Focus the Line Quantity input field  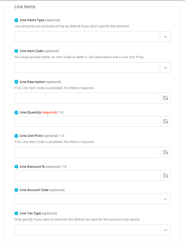click(x=87, y=121)
